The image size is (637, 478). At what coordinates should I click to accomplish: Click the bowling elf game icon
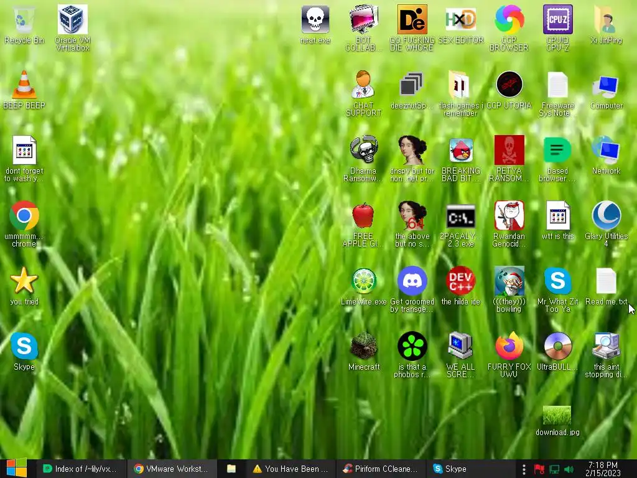point(509,281)
